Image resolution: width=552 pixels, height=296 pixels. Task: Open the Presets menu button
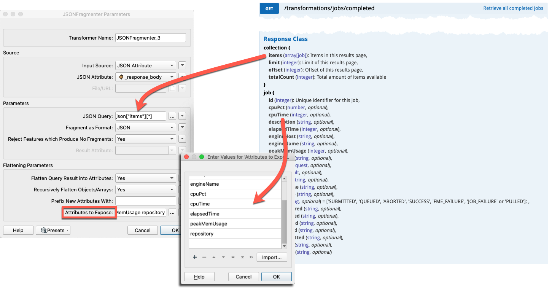pos(53,230)
